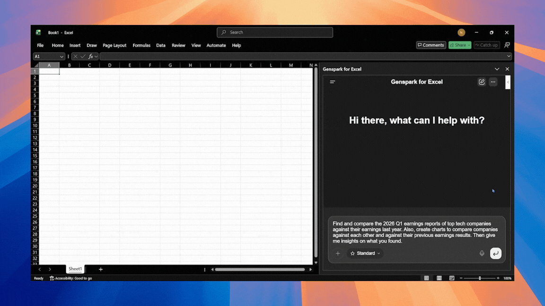Open the Comments pane

(431, 45)
